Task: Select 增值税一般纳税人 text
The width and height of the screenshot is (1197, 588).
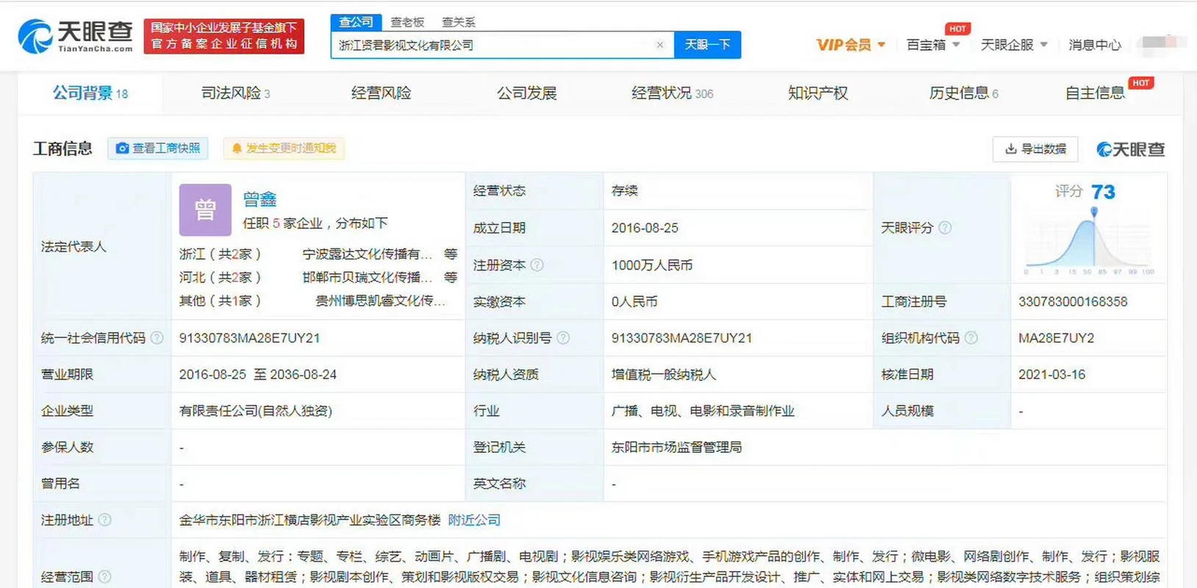Action: tap(663, 375)
